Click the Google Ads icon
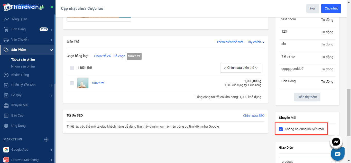 pos(6,150)
